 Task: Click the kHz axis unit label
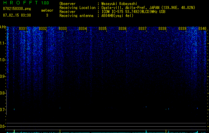click(x=3, y=27)
